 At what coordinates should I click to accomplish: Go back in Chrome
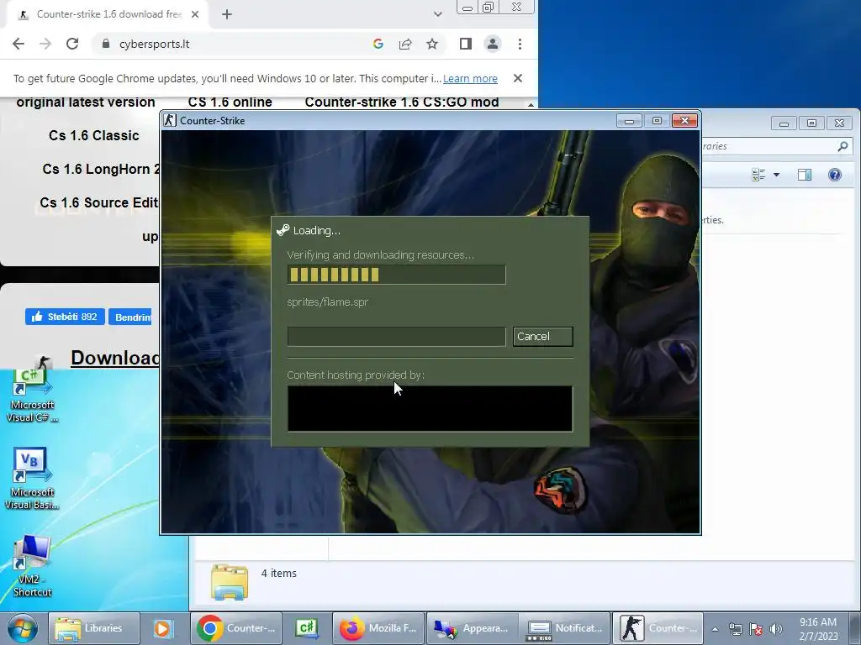pos(18,44)
